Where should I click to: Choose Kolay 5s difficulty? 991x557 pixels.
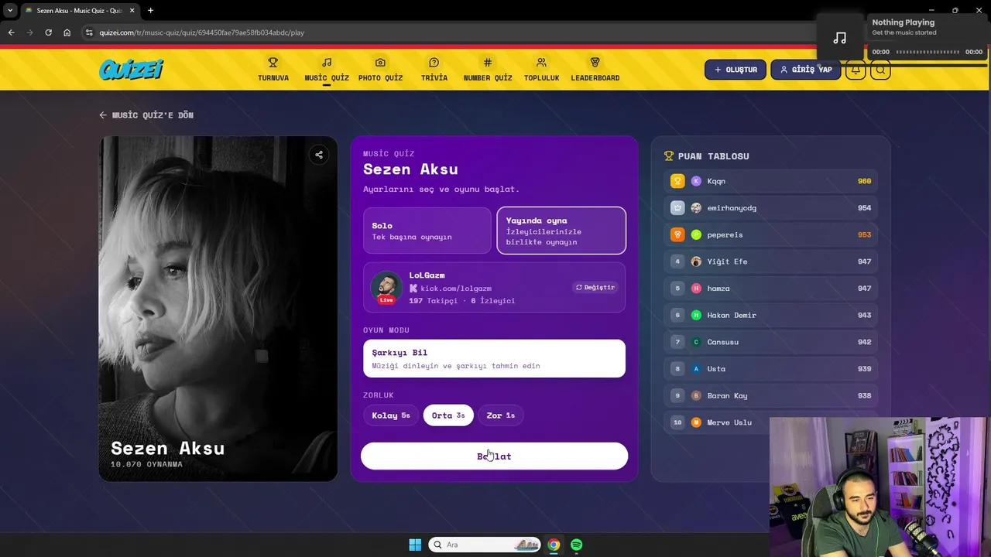(x=391, y=415)
